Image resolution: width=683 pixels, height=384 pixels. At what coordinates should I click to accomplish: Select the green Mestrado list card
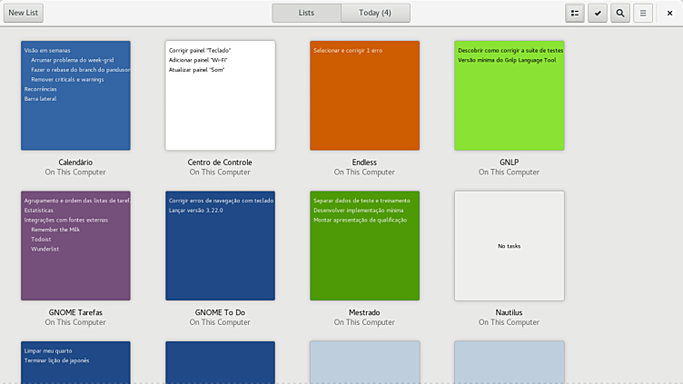point(364,245)
